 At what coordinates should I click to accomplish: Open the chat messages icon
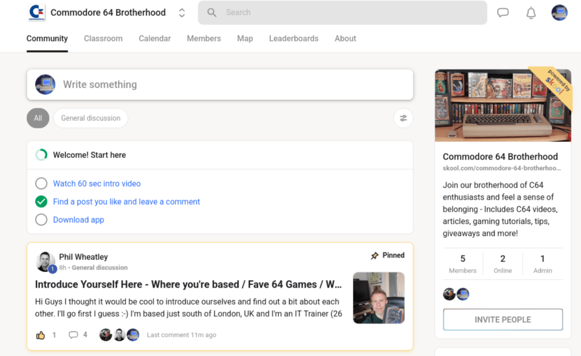(503, 12)
